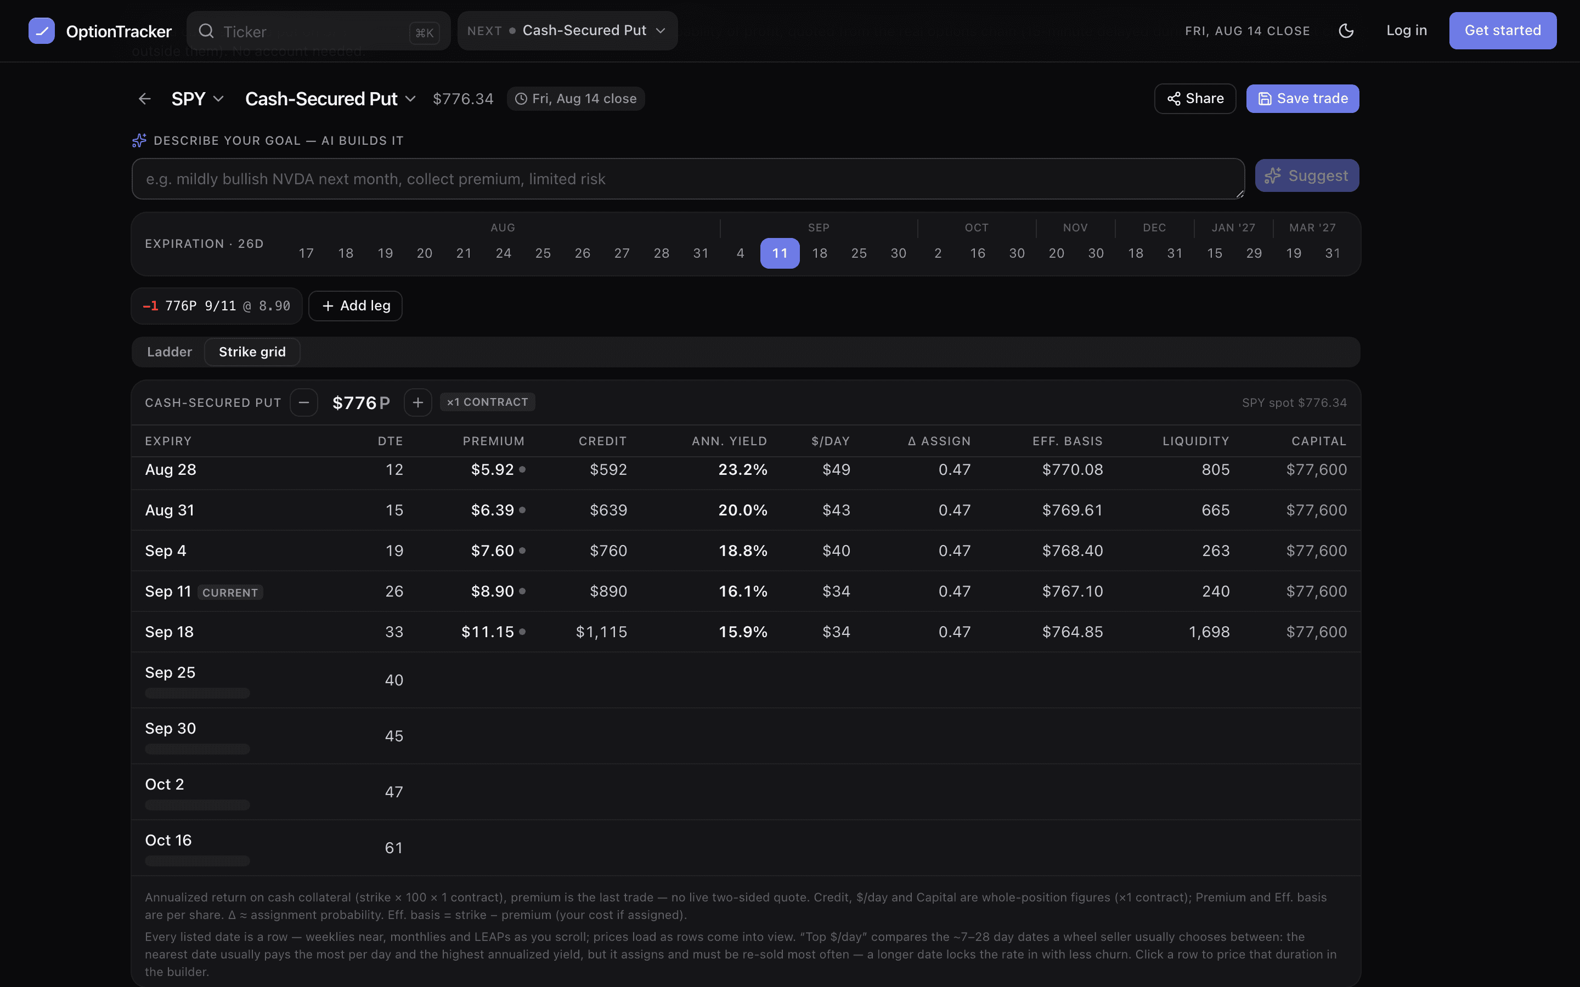1580x987 pixels.
Task: Decrease strike with the minus button
Action: [x=303, y=403]
